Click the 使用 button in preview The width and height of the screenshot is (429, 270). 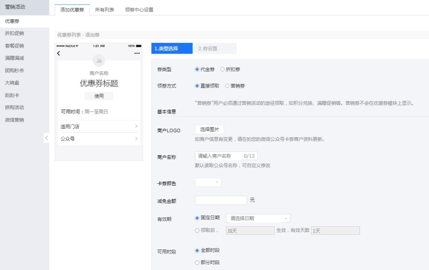tap(99, 96)
